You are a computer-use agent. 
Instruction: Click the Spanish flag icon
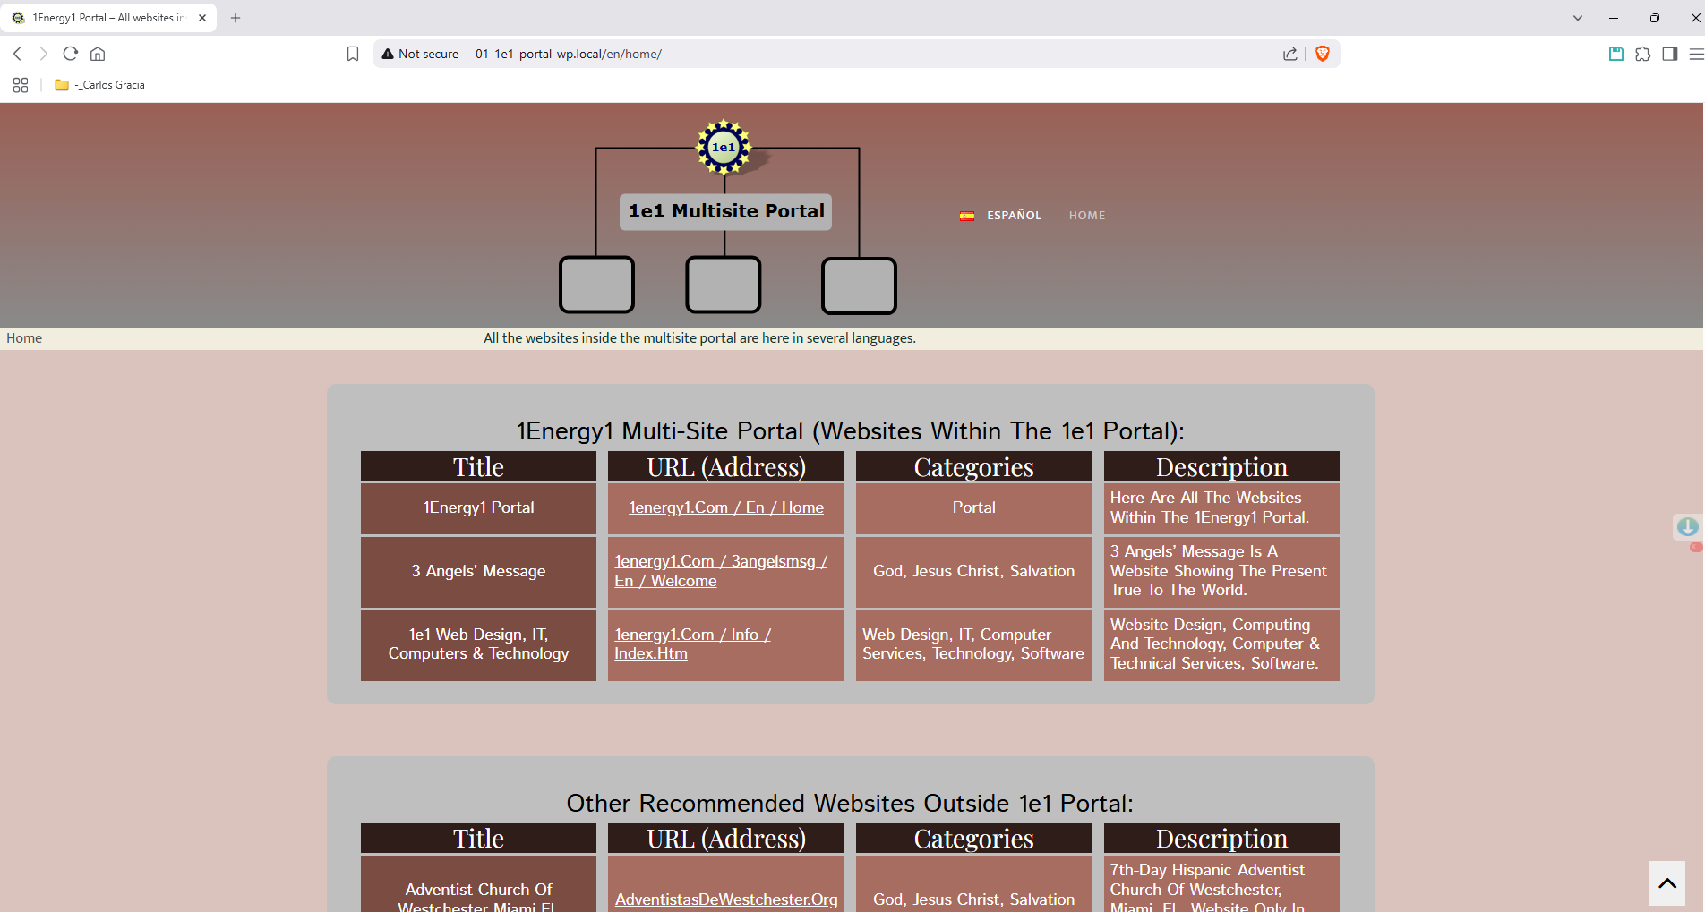click(x=967, y=216)
